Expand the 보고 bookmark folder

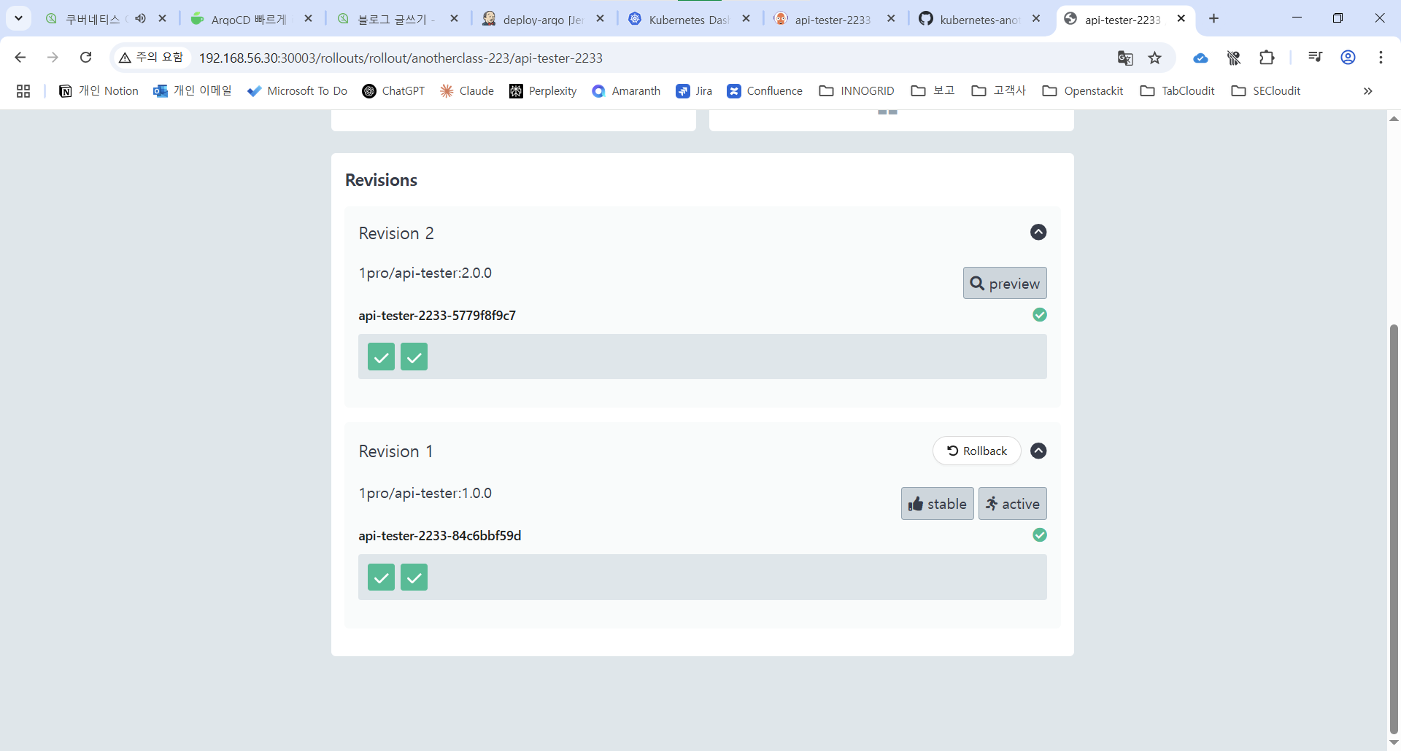click(933, 91)
